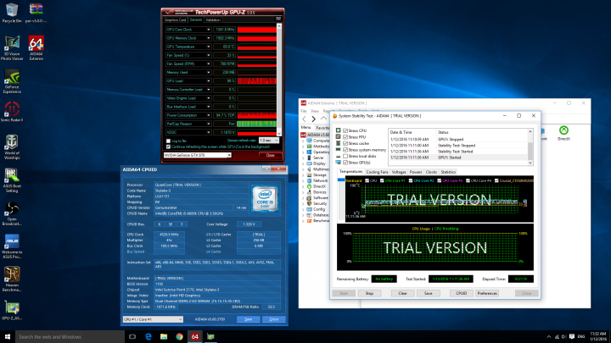Open GPU Temperature sensor dropdown
The height and width of the screenshot is (343, 611).
click(x=209, y=47)
